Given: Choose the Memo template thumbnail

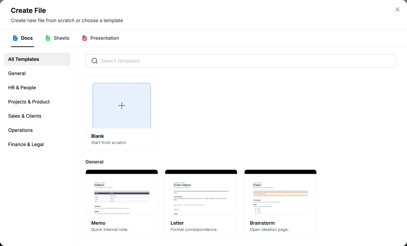Looking at the screenshot, I should [x=122, y=192].
